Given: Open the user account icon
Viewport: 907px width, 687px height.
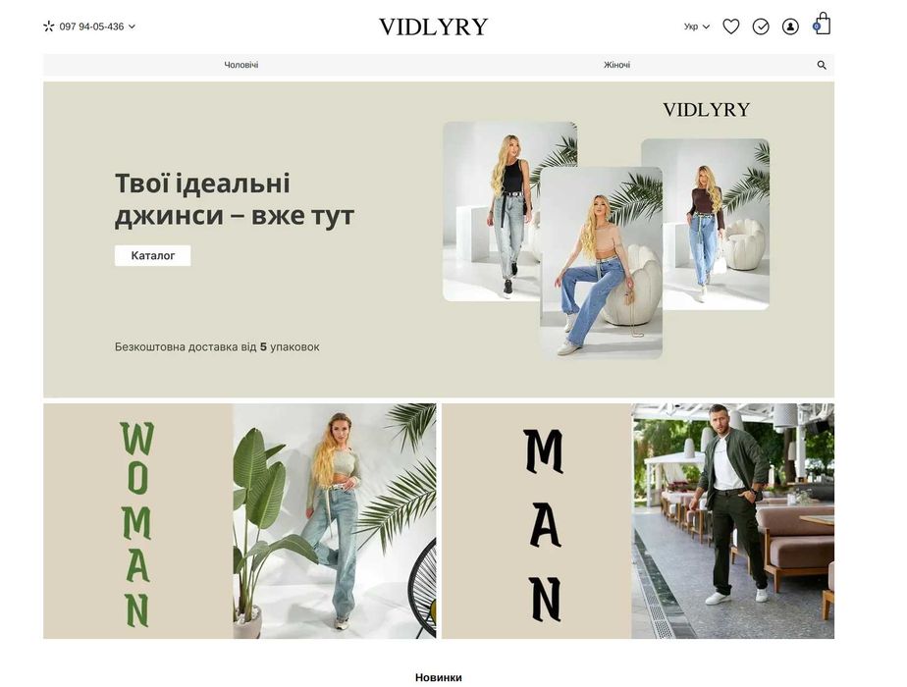Looking at the screenshot, I should (790, 26).
